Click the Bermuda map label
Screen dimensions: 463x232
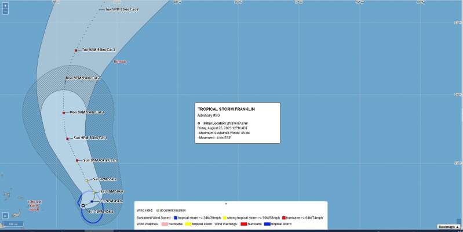point(120,61)
